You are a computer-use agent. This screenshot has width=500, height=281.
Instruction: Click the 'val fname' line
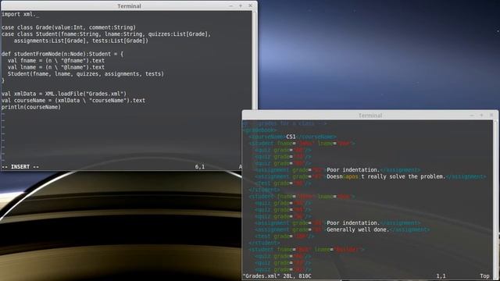point(56,61)
